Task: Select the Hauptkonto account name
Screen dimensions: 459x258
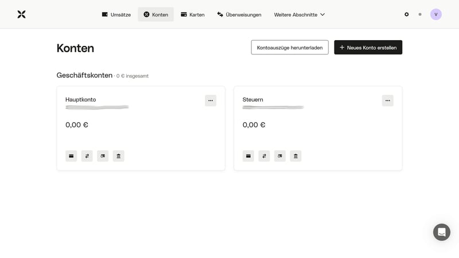Action: [81, 99]
